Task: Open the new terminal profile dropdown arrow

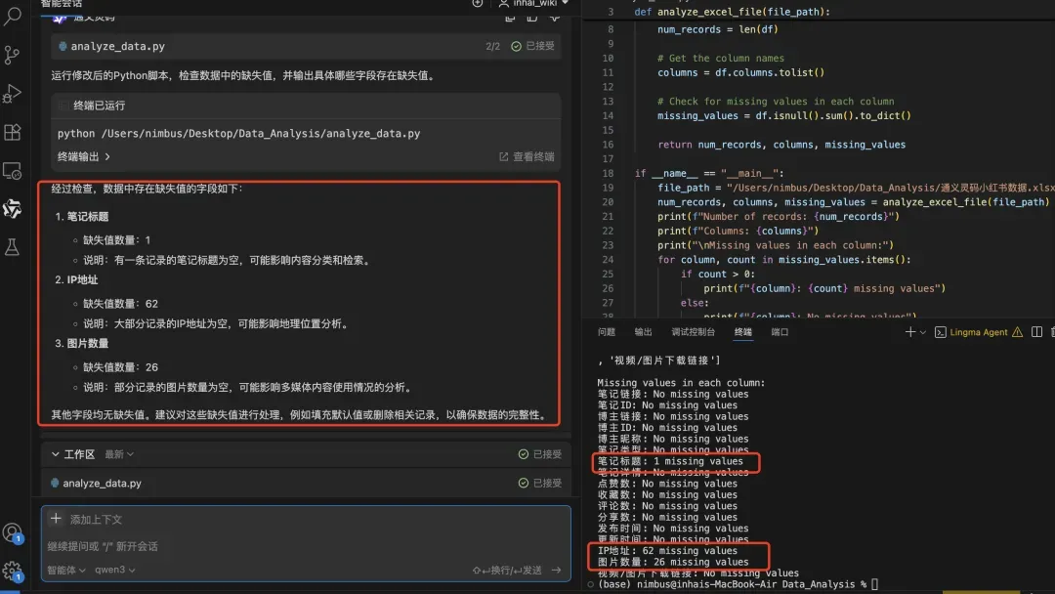Action: [x=922, y=332]
